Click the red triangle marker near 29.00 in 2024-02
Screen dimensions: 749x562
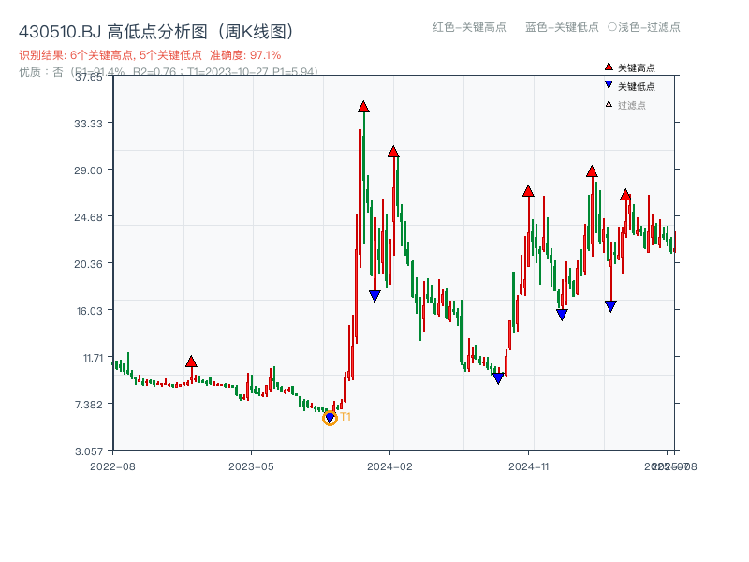click(393, 151)
